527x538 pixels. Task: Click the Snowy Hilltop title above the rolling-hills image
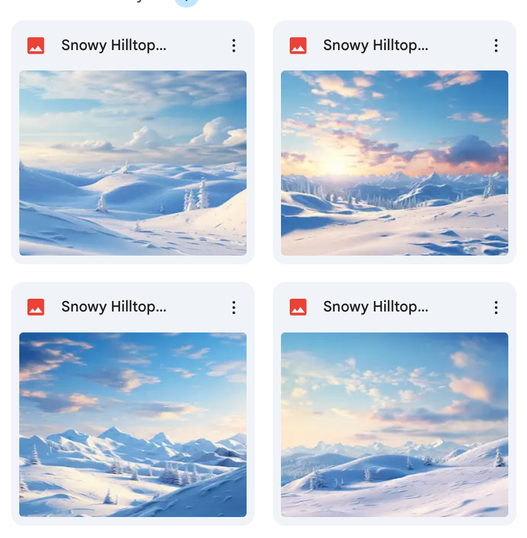pos(114,45)
